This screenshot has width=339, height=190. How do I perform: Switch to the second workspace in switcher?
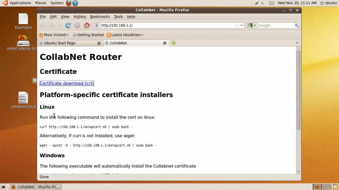coord(326,187)
